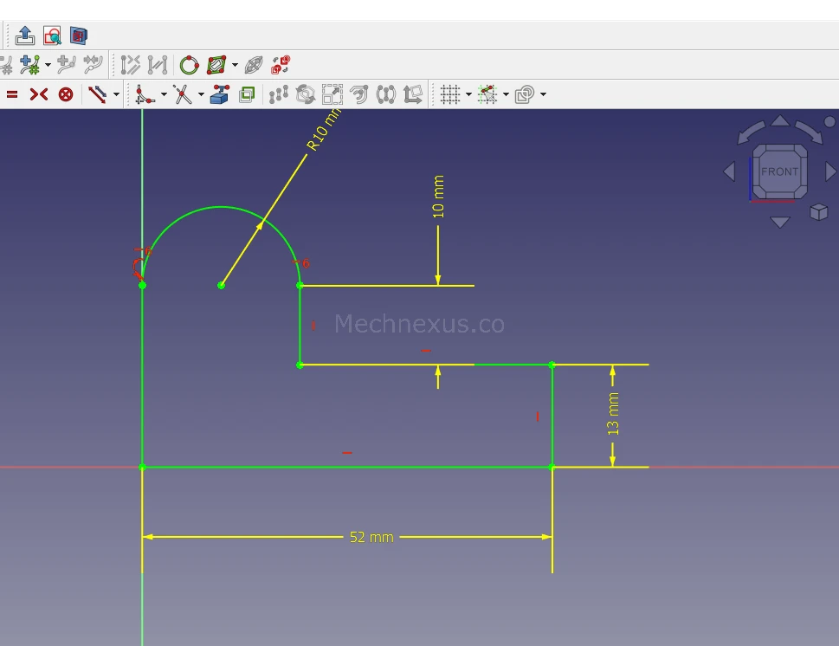
Task: Select the Block constraint icon
Action: 66,94
